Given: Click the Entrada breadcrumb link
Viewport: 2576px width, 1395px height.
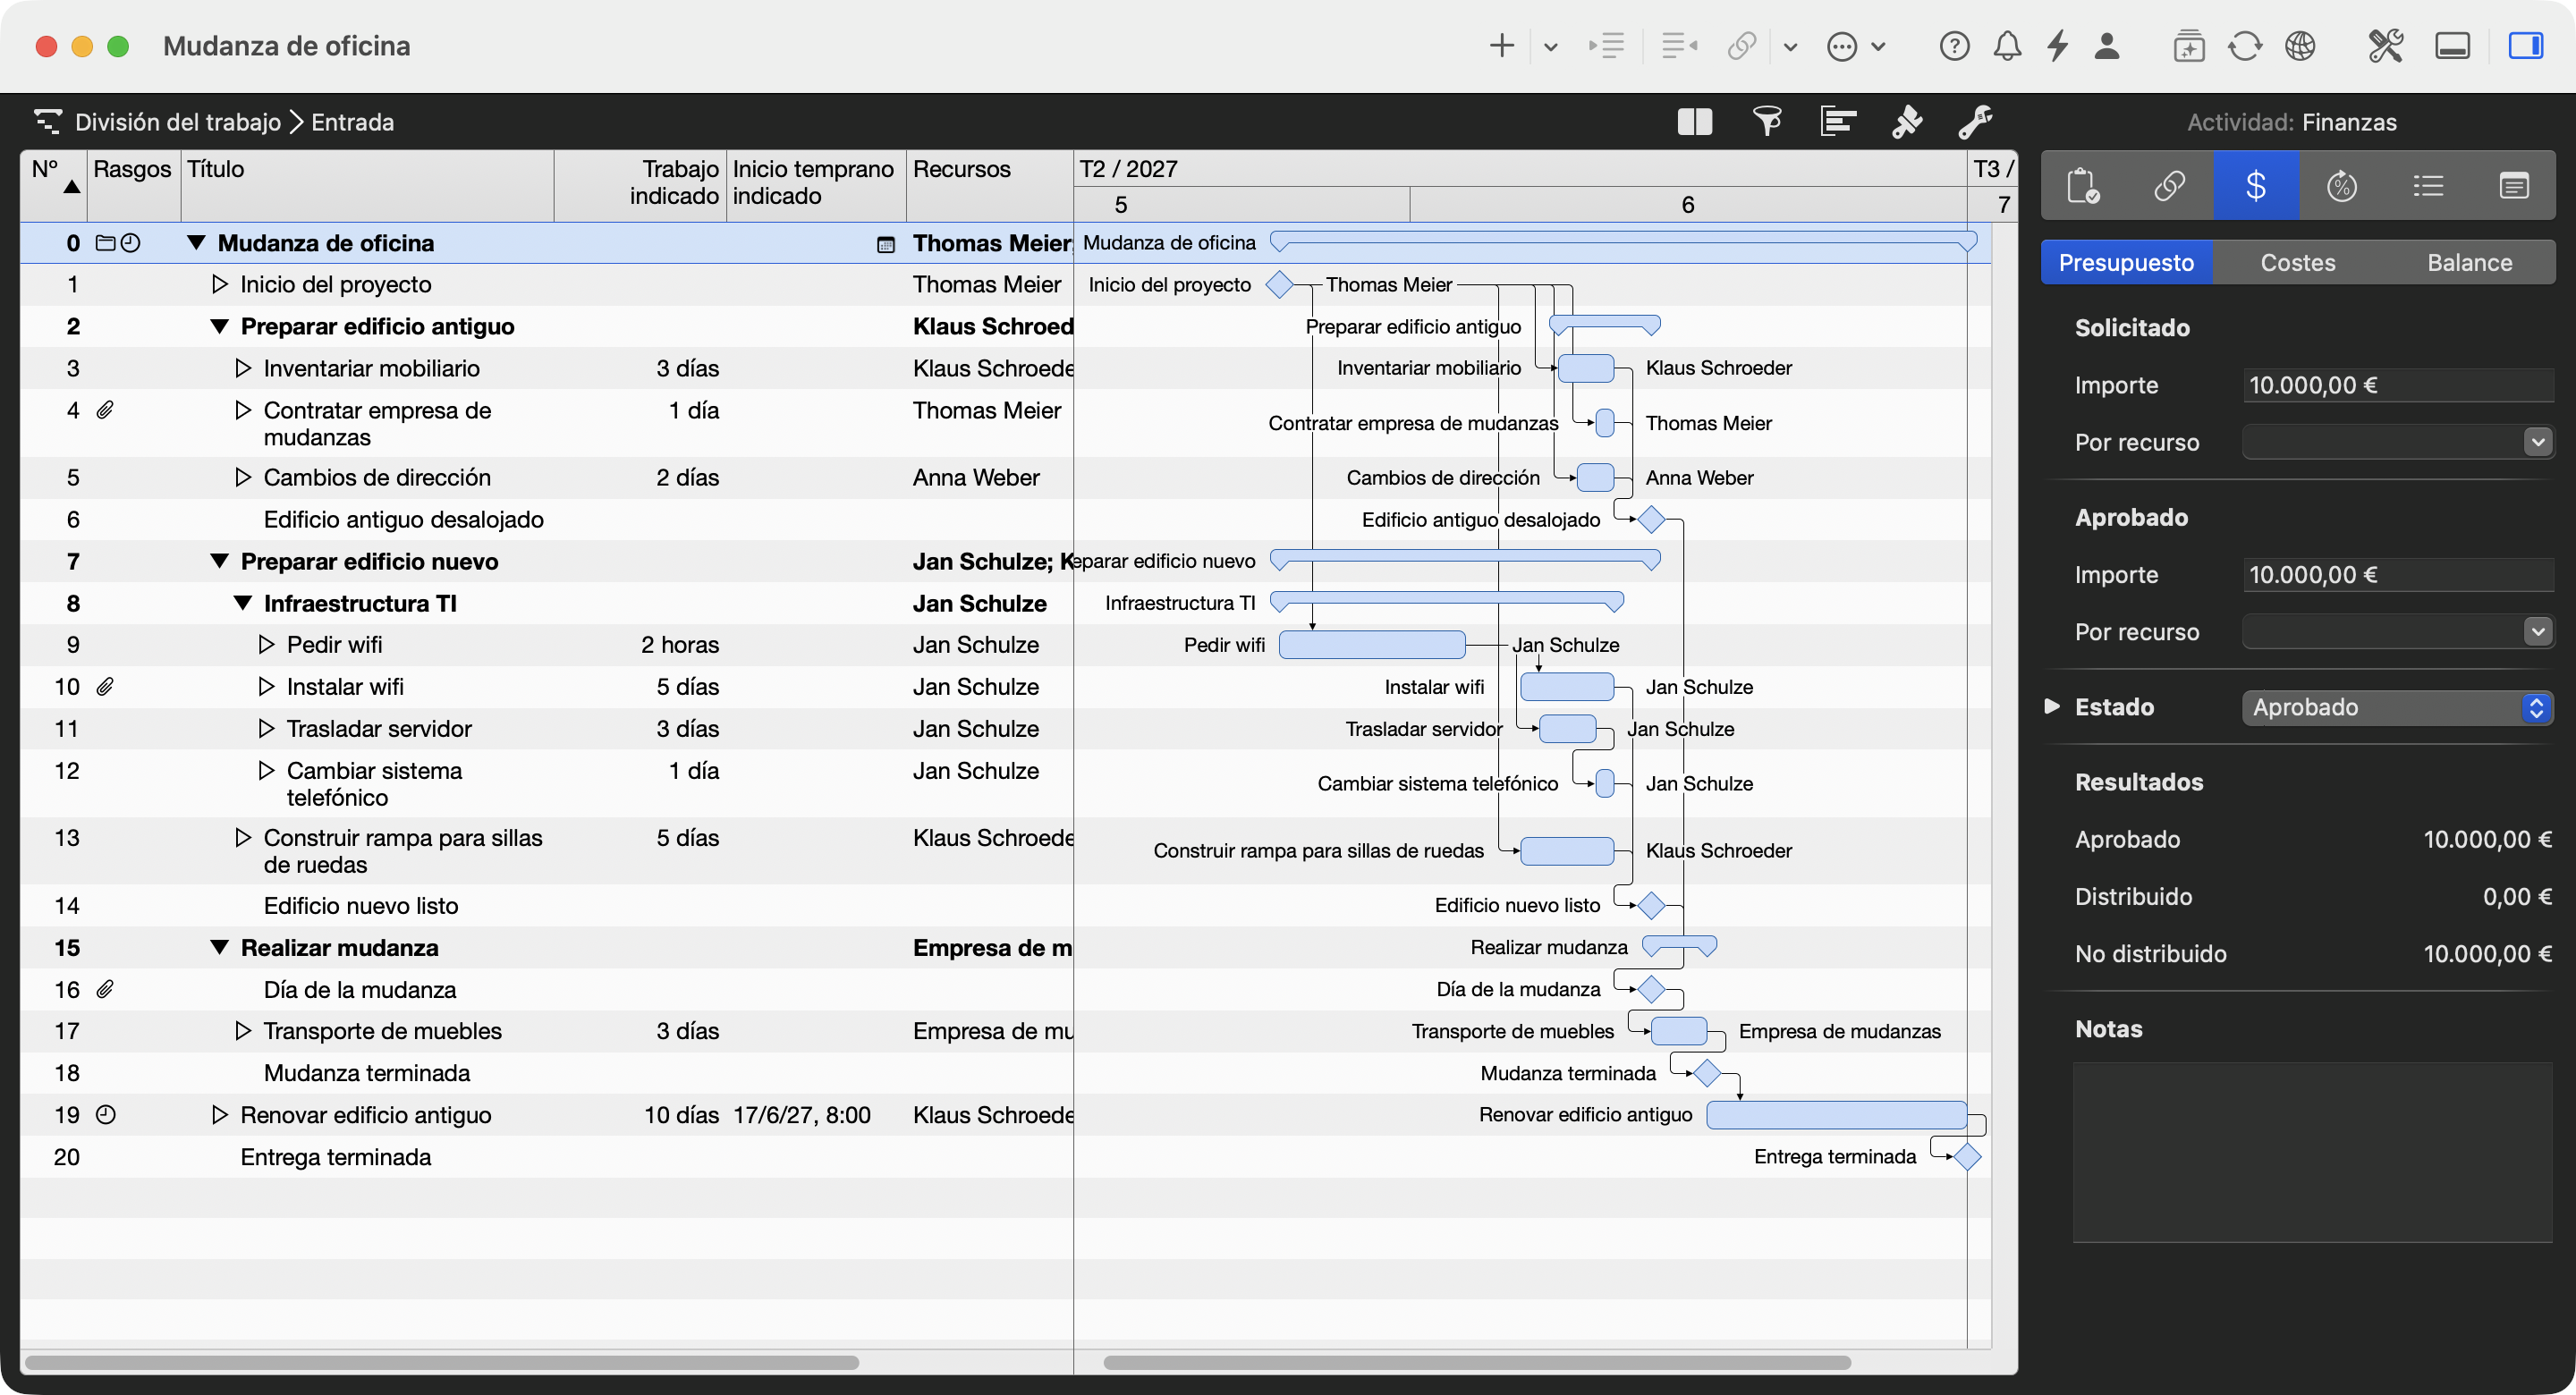Looking at the screenshot, I should (352, 122).
